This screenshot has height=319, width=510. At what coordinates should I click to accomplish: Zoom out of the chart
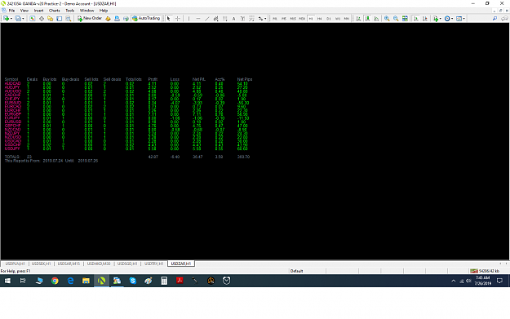396,19
